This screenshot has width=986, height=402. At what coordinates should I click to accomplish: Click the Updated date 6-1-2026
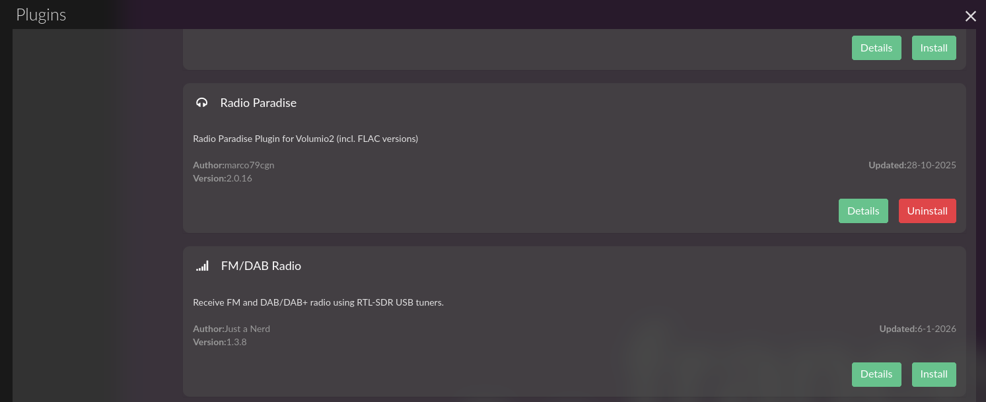[x=936, y=329]
